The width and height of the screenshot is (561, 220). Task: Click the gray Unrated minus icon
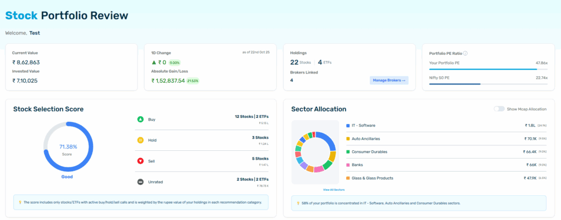140,182
